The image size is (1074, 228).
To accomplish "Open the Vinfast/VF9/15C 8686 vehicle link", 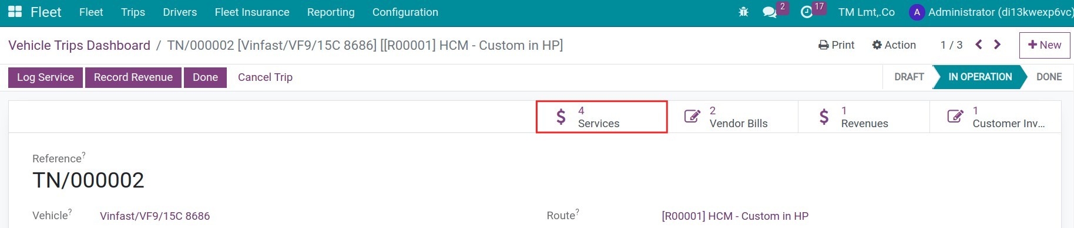I will tap(155, 216).
